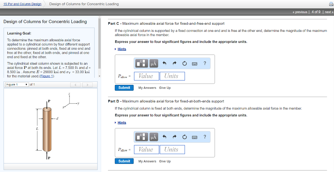Print this page using printer icon
Viewport: 334px width, 172px height.
[x=331, y=4]
